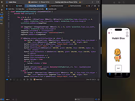Tap the help question mark in simulator

pyautogui.click(x=127, y=33)
